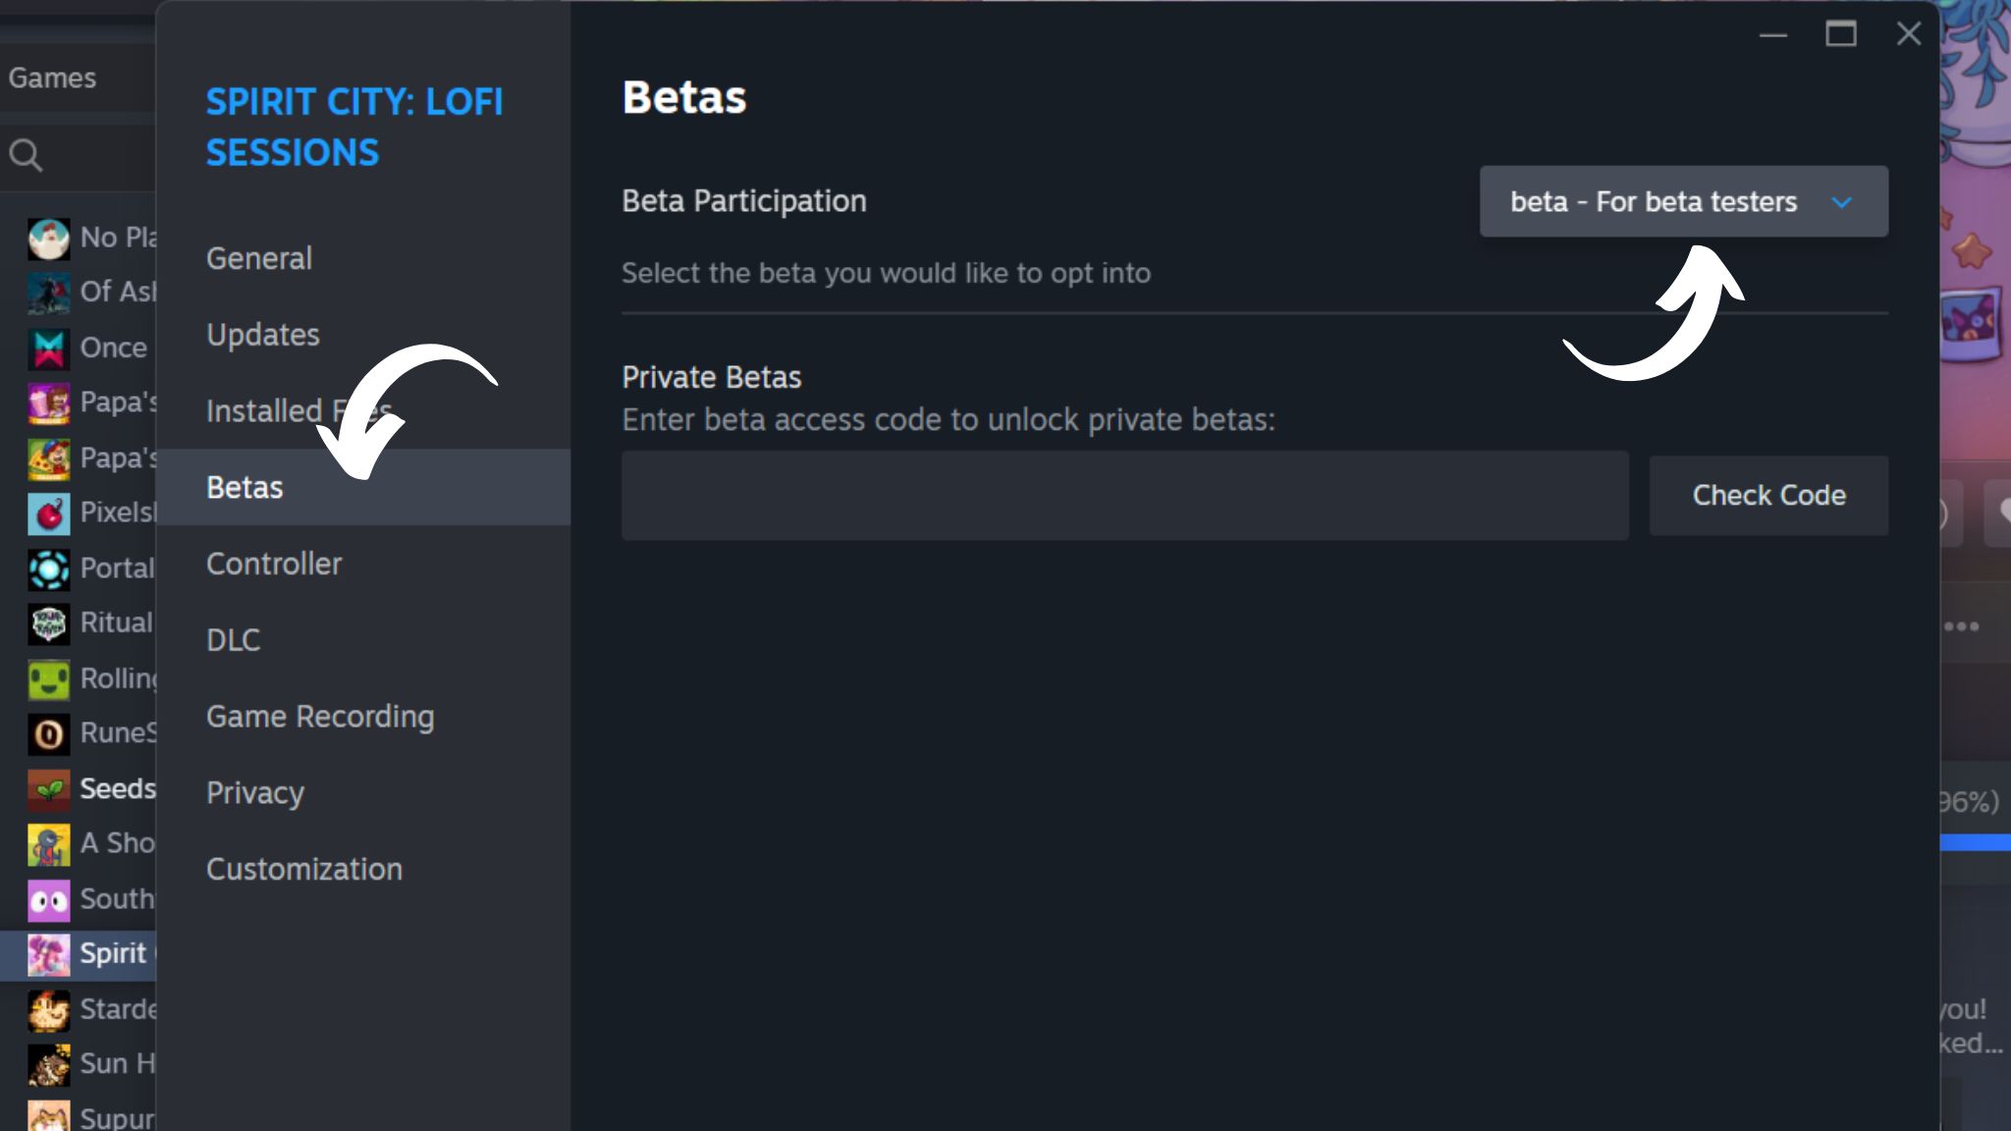2011x1131 pixels.
Task: Open the DLC tab
Action: pos(234,640)
